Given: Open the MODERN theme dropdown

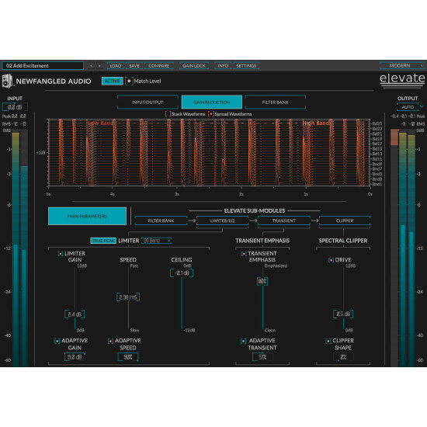Looking at the screenshot, I should pyautogui.click(x=402, y=66).
